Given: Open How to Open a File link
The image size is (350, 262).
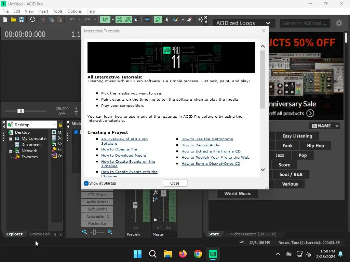Looking at the screenshot, I should 119,149.
